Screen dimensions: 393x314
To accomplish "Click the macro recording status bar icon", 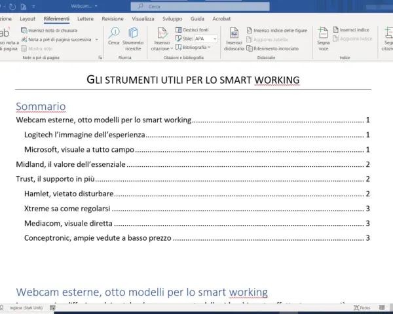I will coord(52,307).
